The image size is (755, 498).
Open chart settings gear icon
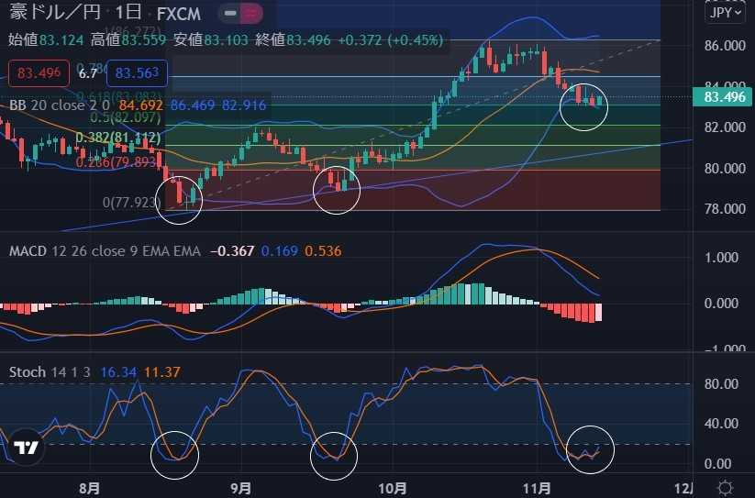pyautogui.click(x=725, y=488)
